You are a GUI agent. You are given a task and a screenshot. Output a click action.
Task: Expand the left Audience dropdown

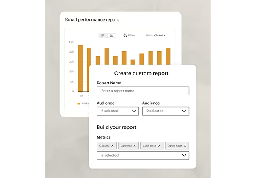pyautogui.click(x=118, y=111)
